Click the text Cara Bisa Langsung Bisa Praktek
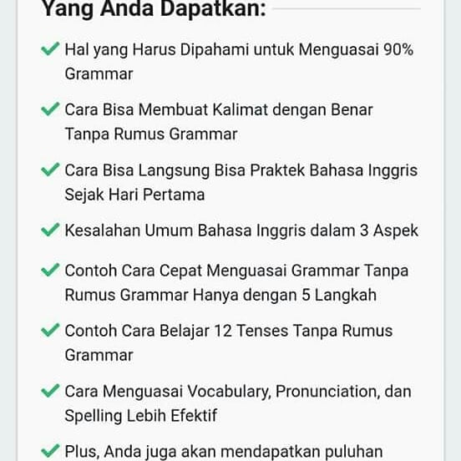The image size is (461, 461). (185, 170)
